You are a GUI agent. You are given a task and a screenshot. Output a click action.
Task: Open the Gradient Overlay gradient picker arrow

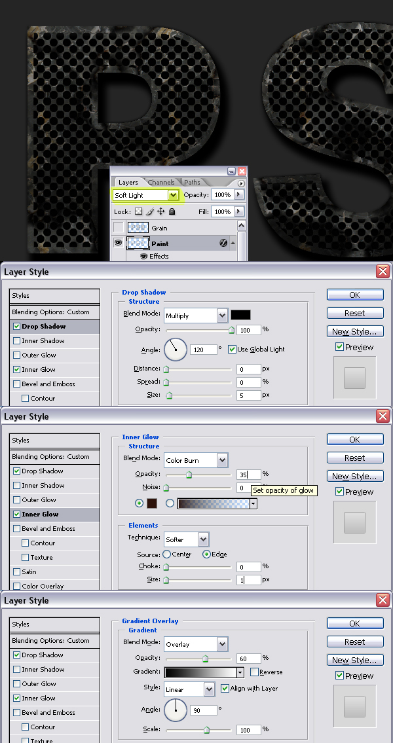(x=240, y=672)
